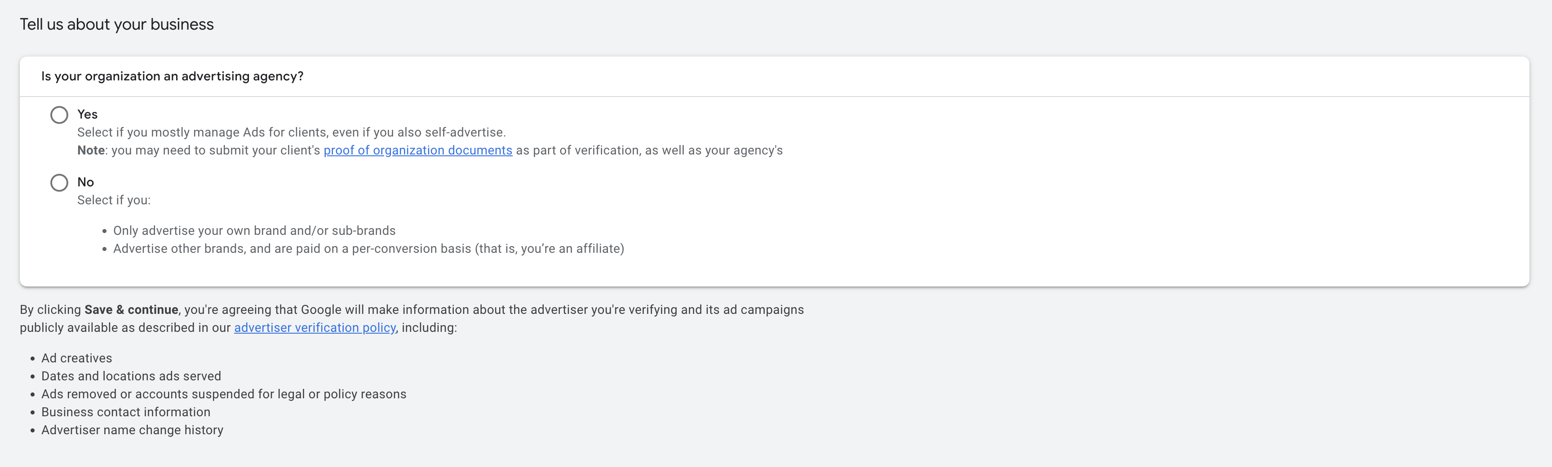The image size is (1552, 467).
Task: Click the Yes option label
Action: coord(87,114)
